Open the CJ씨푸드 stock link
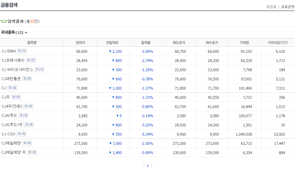Screen dimensions: 298x170 click(9, 115)
